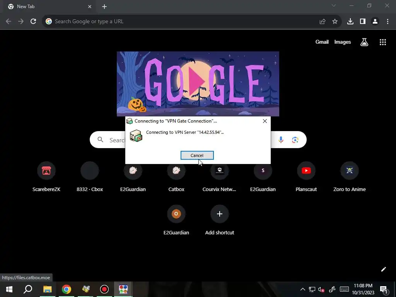396x297 pixels.
Task: Show hidden system tray icons
Action: [302, 289]
